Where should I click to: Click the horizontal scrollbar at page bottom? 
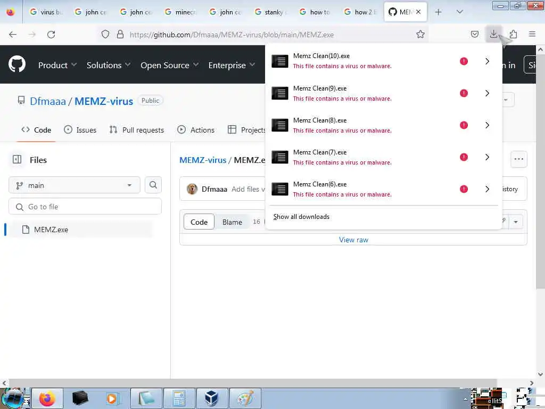click(252, 383)
